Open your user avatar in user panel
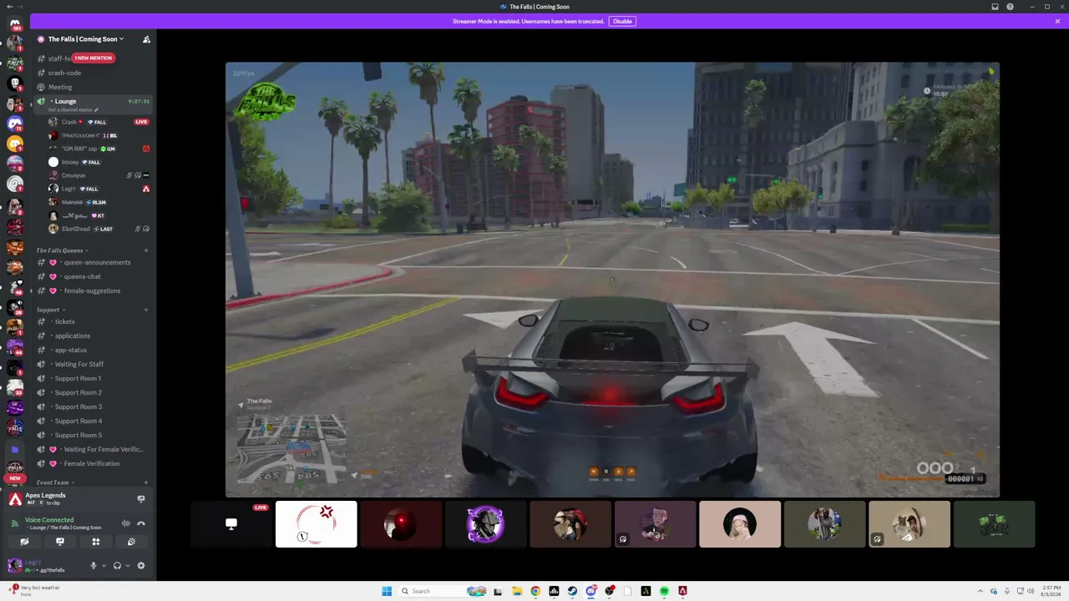Image resolution: width=1069 pixels, height=601 pixels. 14,566
